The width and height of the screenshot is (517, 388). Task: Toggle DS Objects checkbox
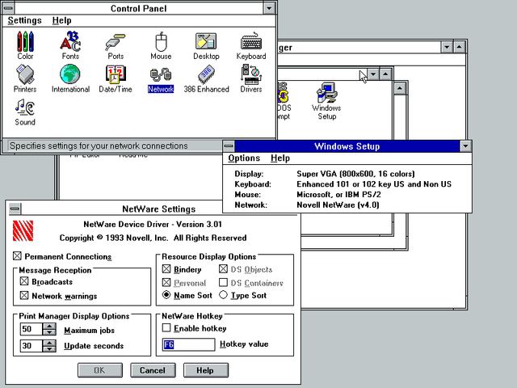223,269
